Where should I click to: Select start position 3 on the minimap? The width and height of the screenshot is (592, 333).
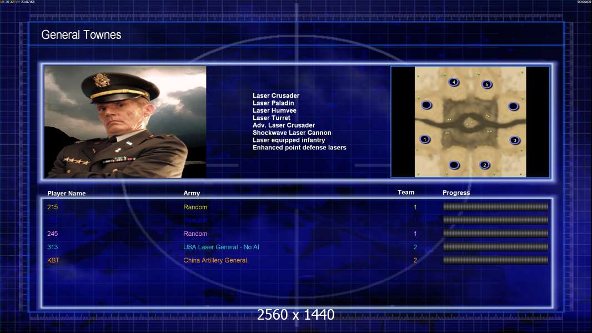[x=515, y=140]
